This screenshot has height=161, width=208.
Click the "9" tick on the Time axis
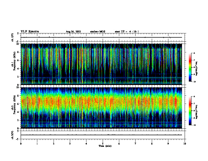pos(168,144)
